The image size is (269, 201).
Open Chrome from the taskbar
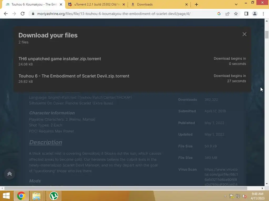point(21,196)
